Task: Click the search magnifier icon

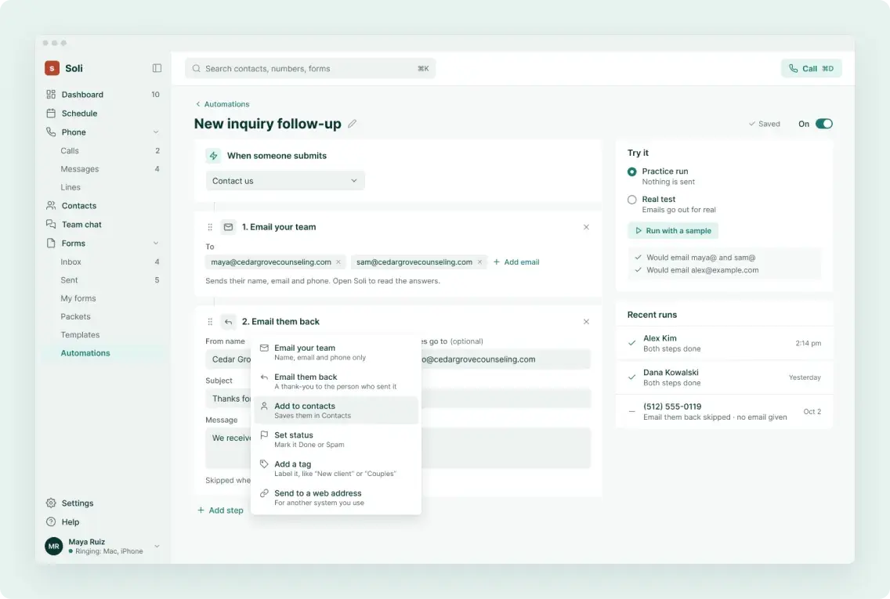Action: point(197,69)
